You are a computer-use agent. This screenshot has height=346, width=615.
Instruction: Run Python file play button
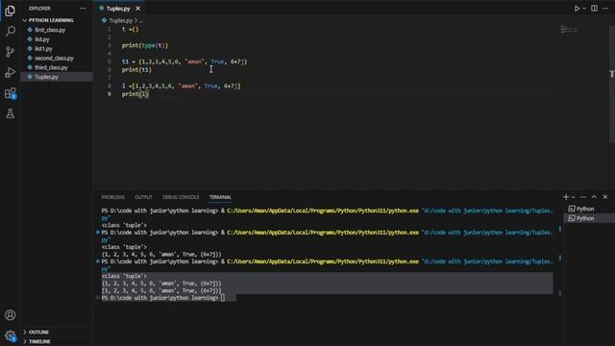point(577,9)
